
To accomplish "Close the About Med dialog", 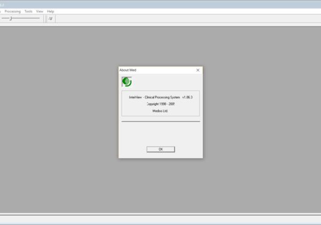I will (x=197, y=70).
